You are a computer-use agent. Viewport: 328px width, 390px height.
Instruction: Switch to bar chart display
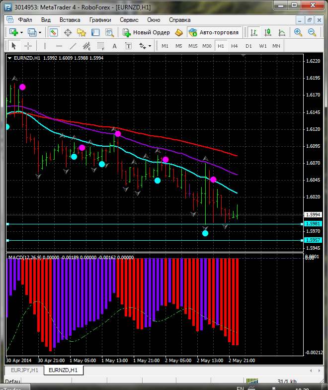(253, 32)
